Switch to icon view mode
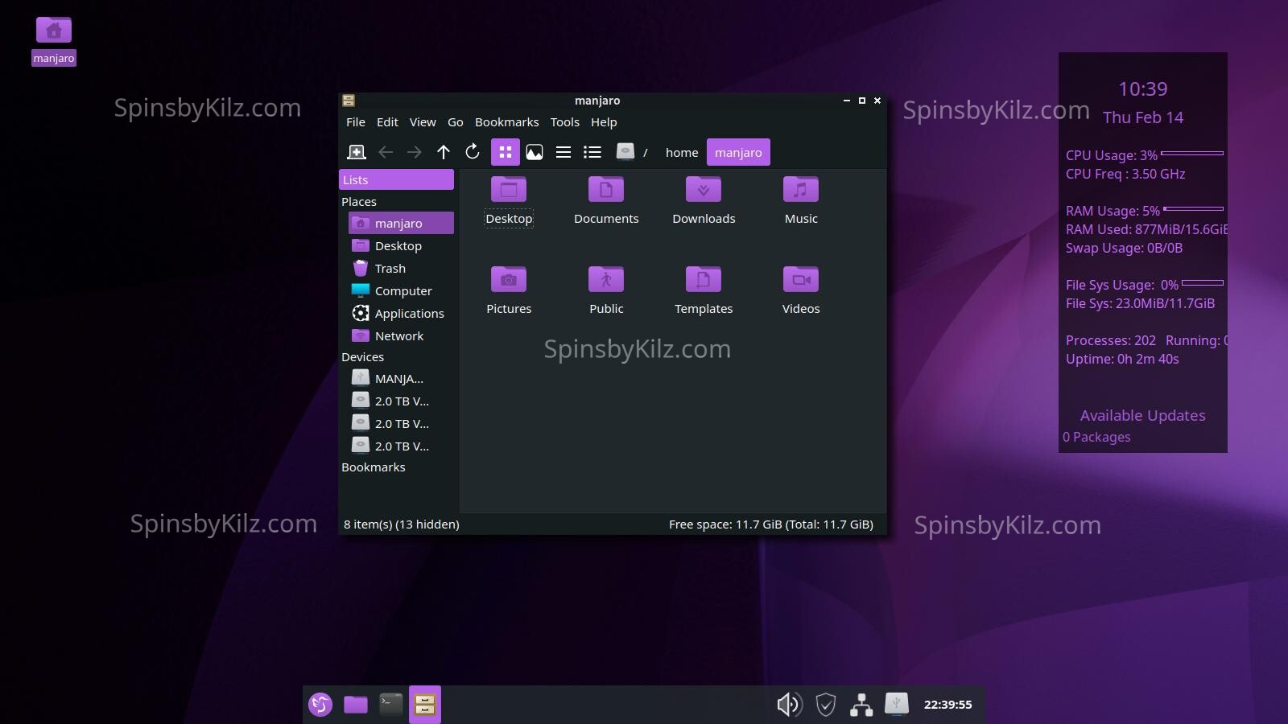1288x724 pixels. tap(505, 152)
